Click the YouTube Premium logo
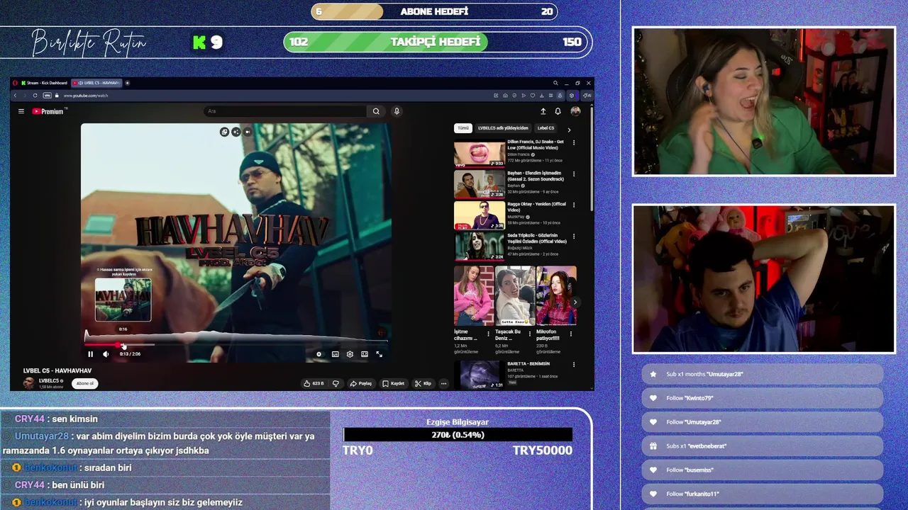Image resolution: width=908 pixels, height=510 pixels. [48, 111]
